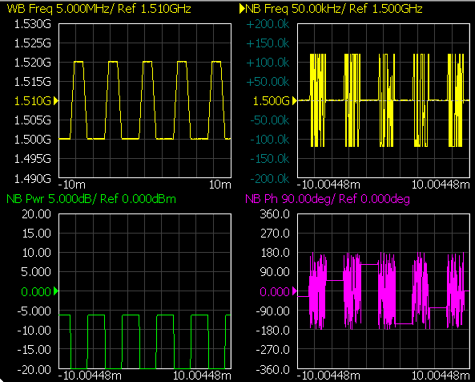
Task: Click the magenta reference marker at 0.000
Action: coord(295,291)
